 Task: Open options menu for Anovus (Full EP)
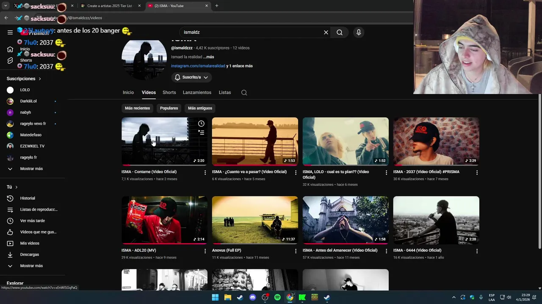click(x=296, y=251)
